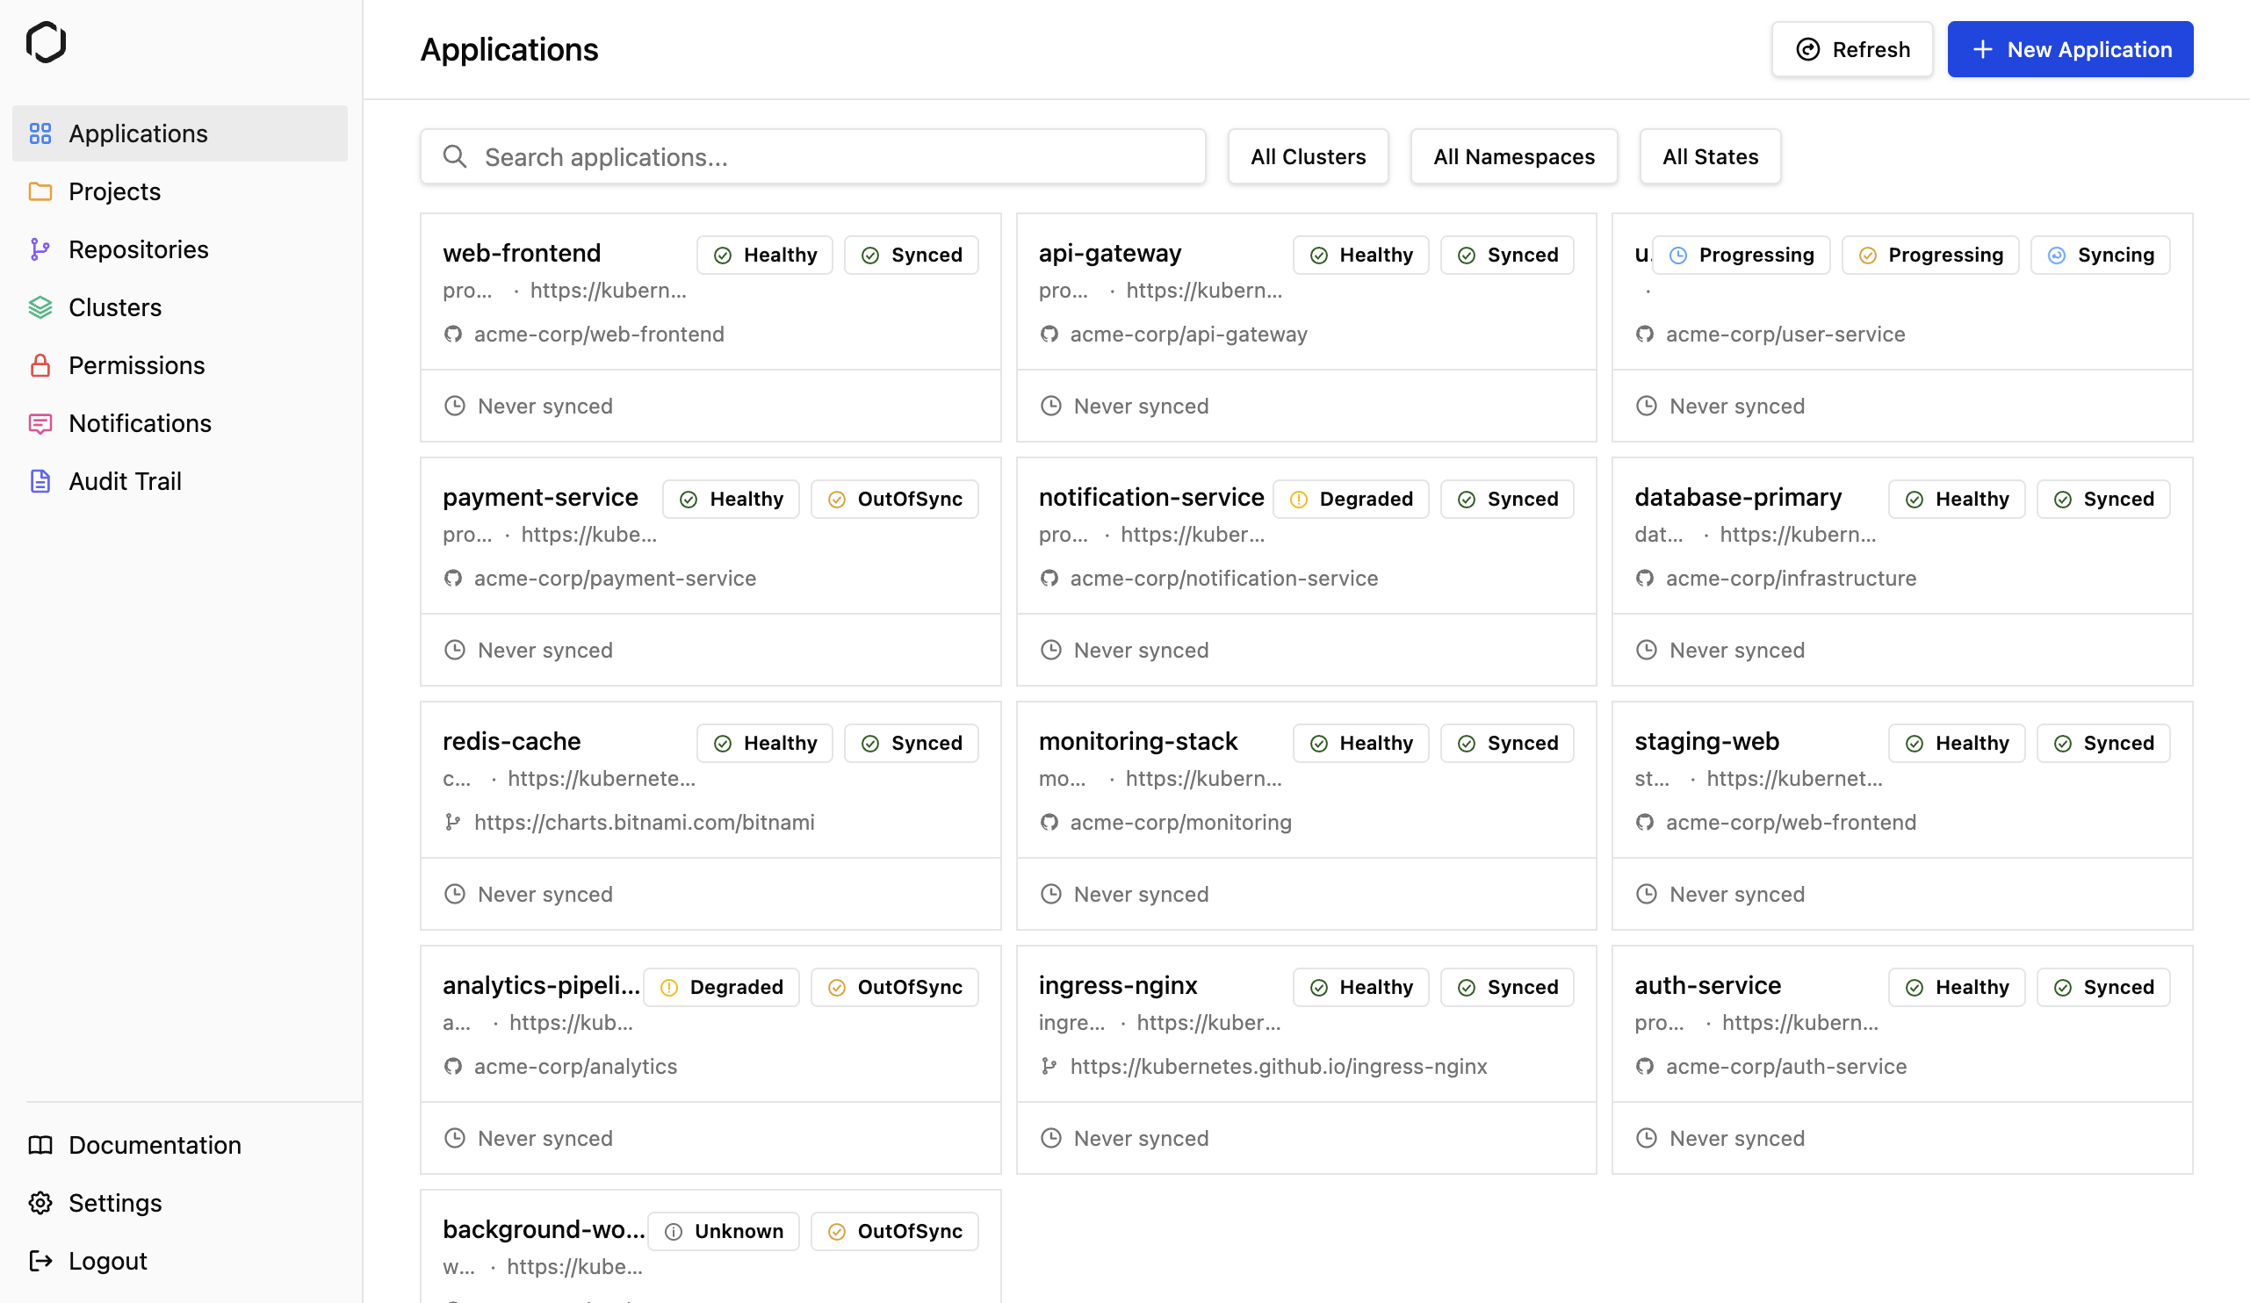Open the All Namespaces filter dropdown
The height and width of the screenshot is (1303, 2250).
(1513, 157)
